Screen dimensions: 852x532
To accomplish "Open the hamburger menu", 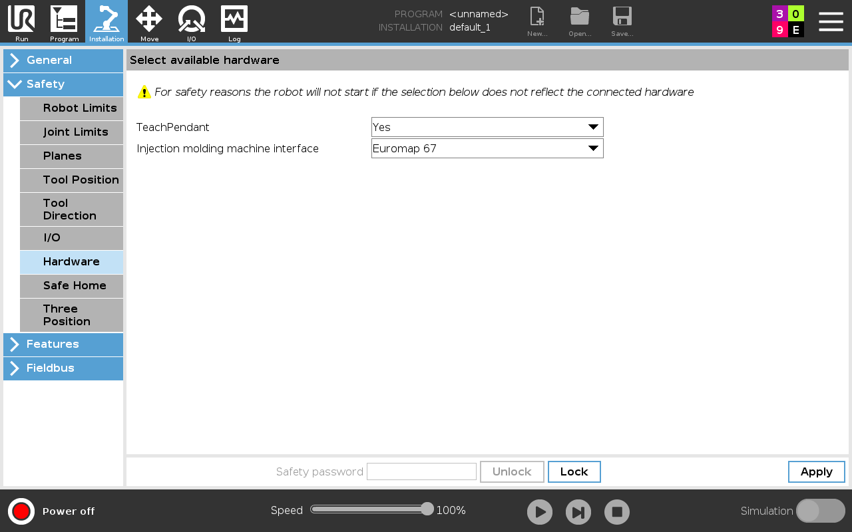I will point(831,21).
